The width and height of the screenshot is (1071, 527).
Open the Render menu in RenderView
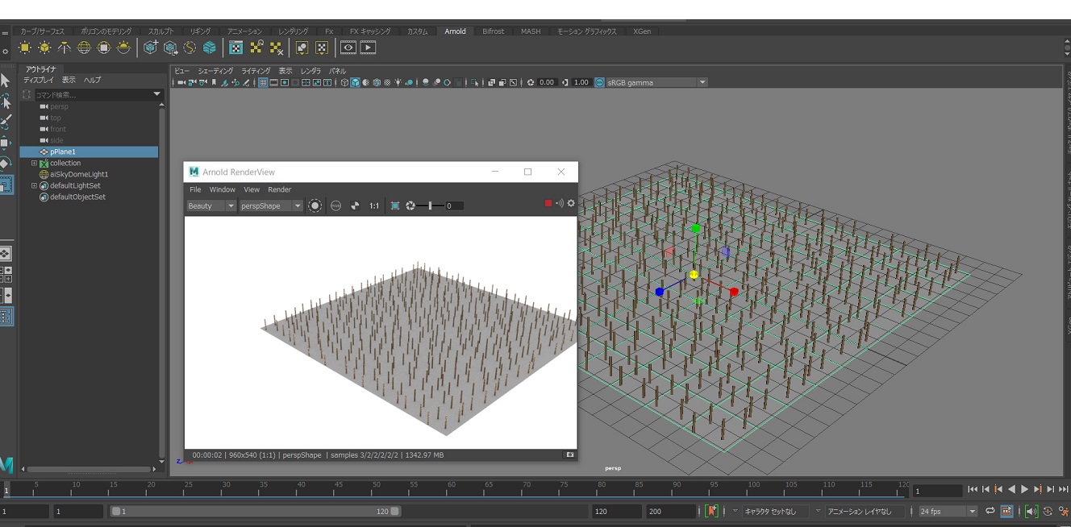[x=279, y=189]
